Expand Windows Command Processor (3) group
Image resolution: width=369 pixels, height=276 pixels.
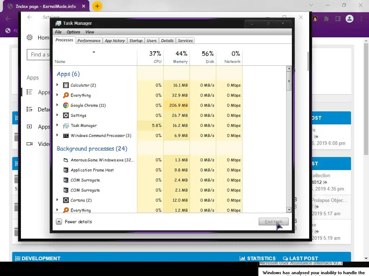[57, 135]
